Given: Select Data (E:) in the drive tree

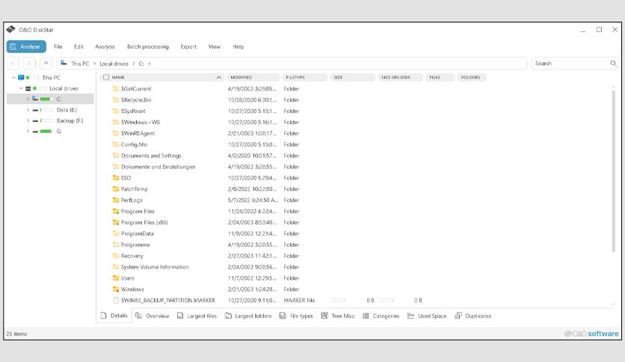Looking at the screenshot, I should click(x=67, y=110).
